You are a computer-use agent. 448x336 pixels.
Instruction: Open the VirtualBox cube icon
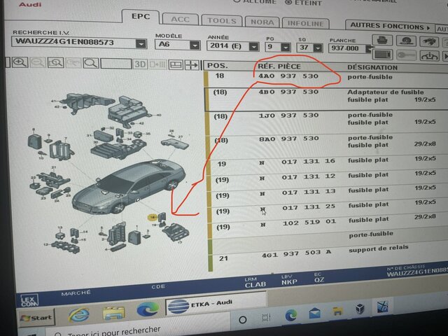(360, 309)
